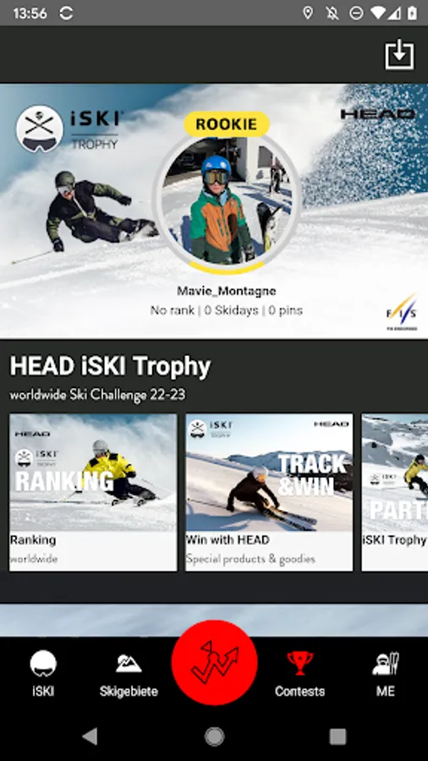Select the Contests trophy tab
Viewport: 428px width, 761px height.
click(300, 674)
